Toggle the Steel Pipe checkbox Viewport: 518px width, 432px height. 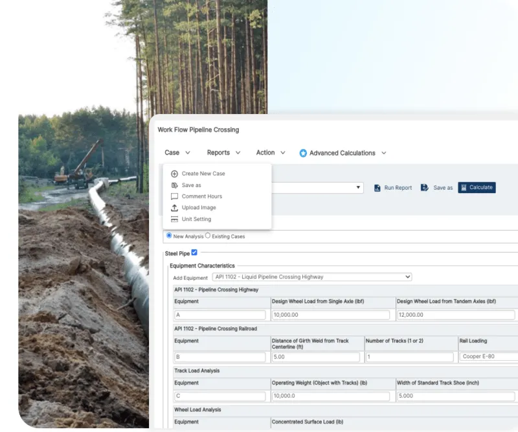click(194, 253)
